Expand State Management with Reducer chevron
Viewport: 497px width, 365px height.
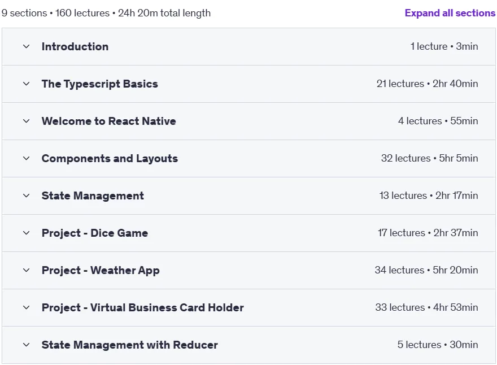(x=27, y=345)
